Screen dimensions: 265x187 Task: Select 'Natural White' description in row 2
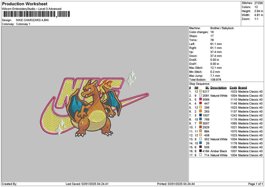point(219,96)
